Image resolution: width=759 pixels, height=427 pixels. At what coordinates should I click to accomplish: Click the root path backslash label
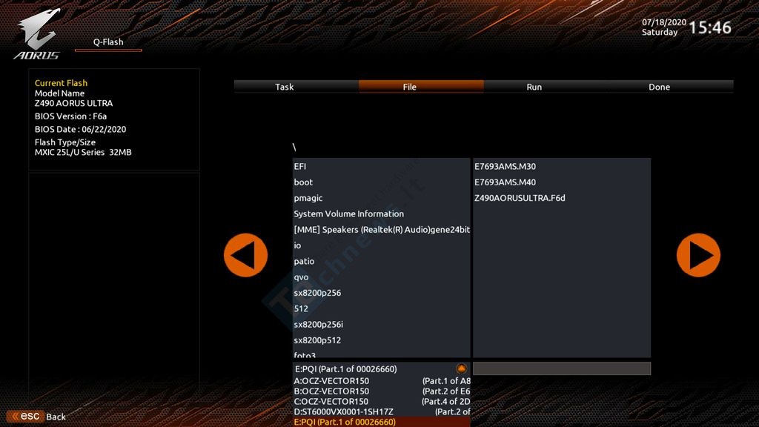(294, 148)
